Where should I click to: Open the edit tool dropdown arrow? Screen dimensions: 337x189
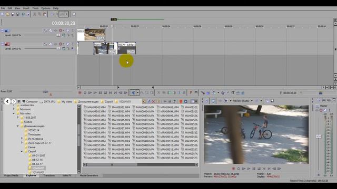click(x=137, y=93)
